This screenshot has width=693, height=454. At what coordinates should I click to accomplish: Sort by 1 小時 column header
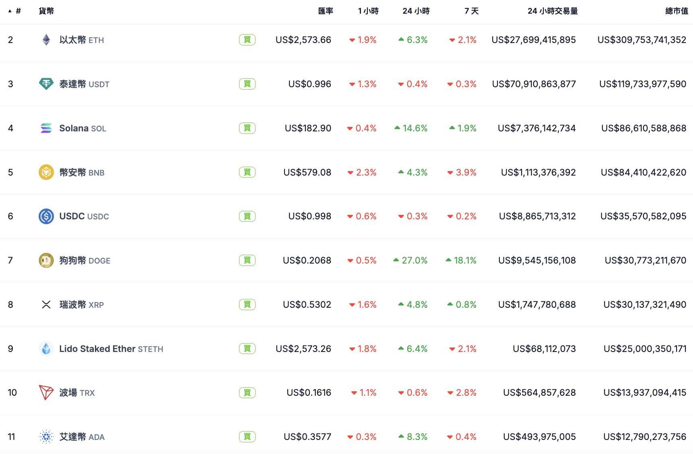coord(368,11)
